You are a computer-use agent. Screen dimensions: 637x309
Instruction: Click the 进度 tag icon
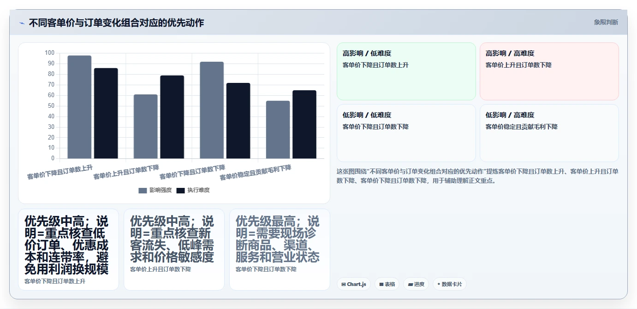point(411,285)
